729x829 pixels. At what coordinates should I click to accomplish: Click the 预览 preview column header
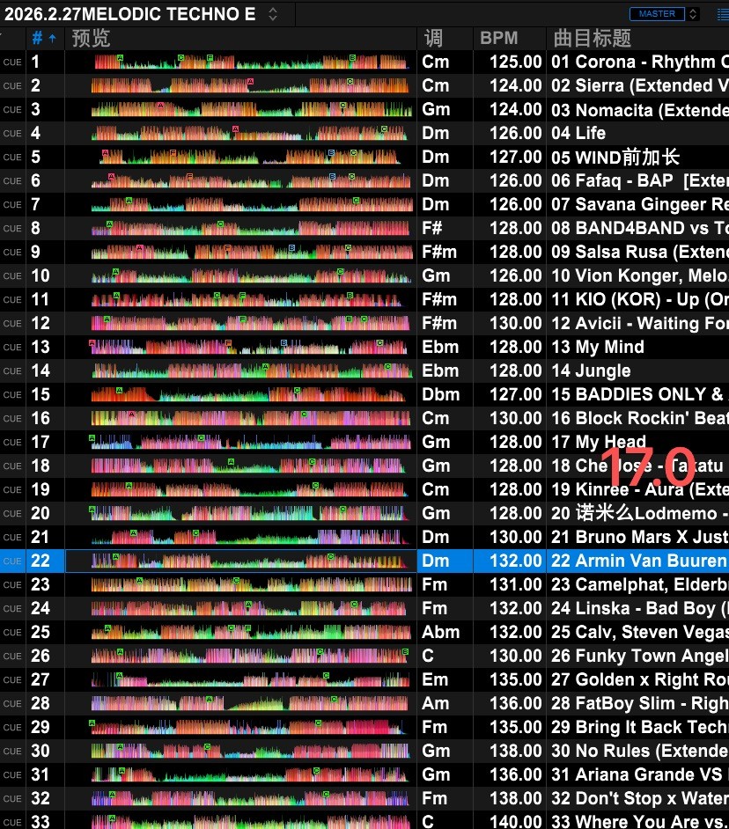(91, 39)
